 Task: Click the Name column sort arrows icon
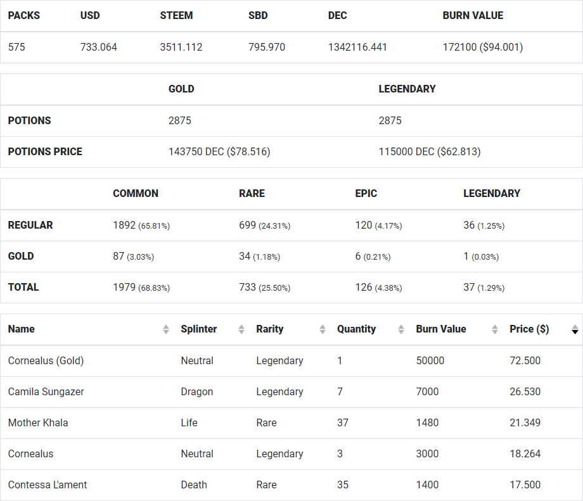click(x=166, y=329)
